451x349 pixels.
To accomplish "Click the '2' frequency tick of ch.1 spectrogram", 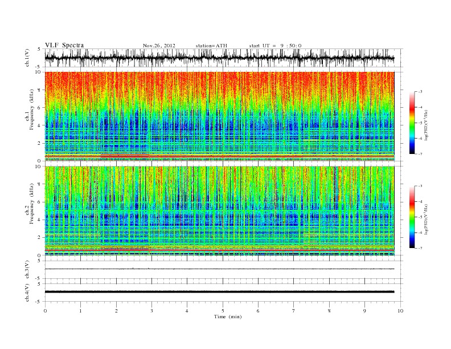I will [40, 143].
